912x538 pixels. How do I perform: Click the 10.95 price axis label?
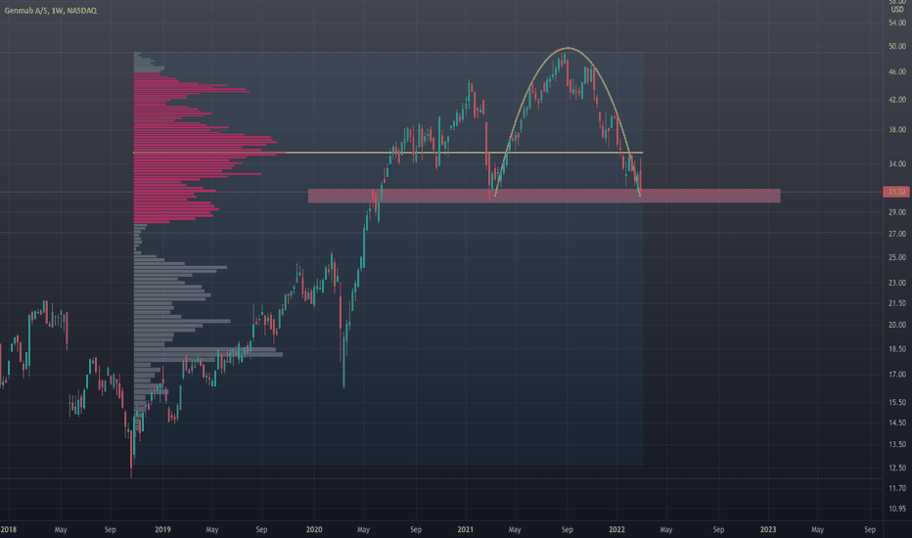point(897,509)
